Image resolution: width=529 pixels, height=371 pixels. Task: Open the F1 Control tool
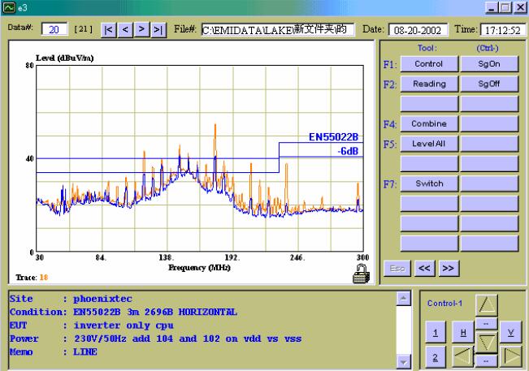[429, 64]
